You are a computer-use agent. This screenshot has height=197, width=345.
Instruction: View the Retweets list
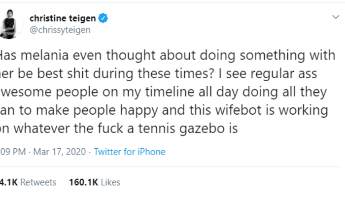point(39,182)
